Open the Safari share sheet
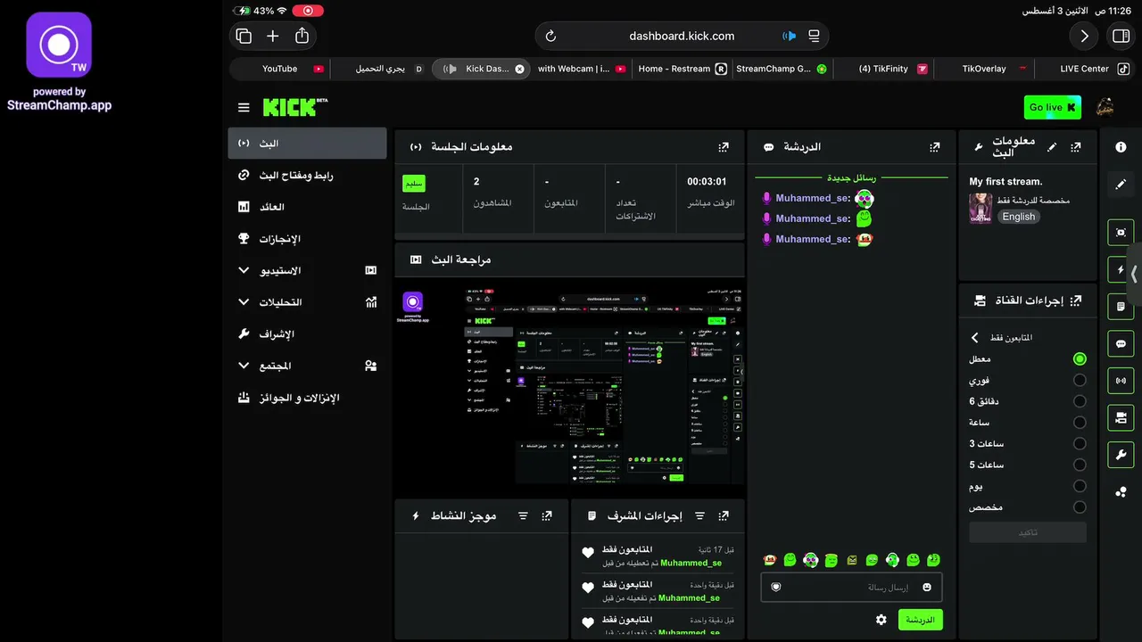Screen dimensions: 1142x642 (x=302, y=36)
